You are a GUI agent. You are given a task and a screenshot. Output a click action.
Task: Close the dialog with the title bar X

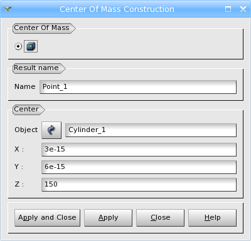point(243,9)
